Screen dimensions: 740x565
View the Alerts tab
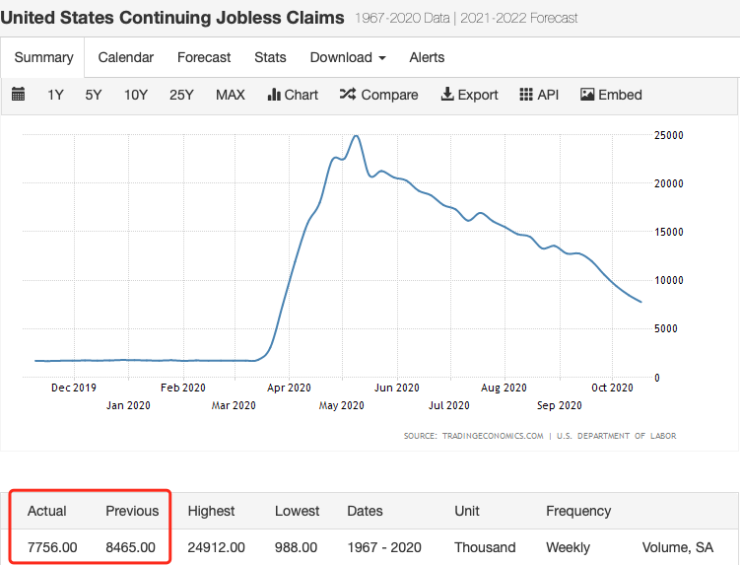427,57
